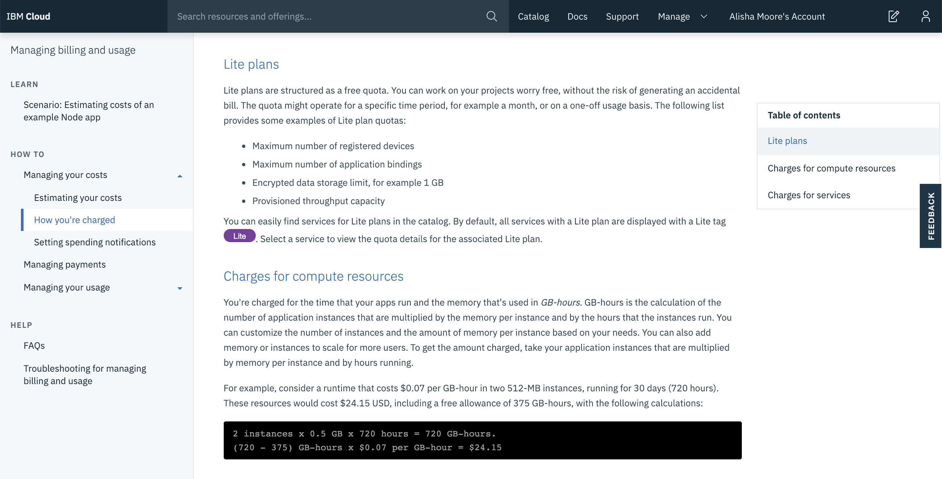Open Managing payments in sidebar
Viewport: 942px width, 479px height.
click(x=64, y=265)
